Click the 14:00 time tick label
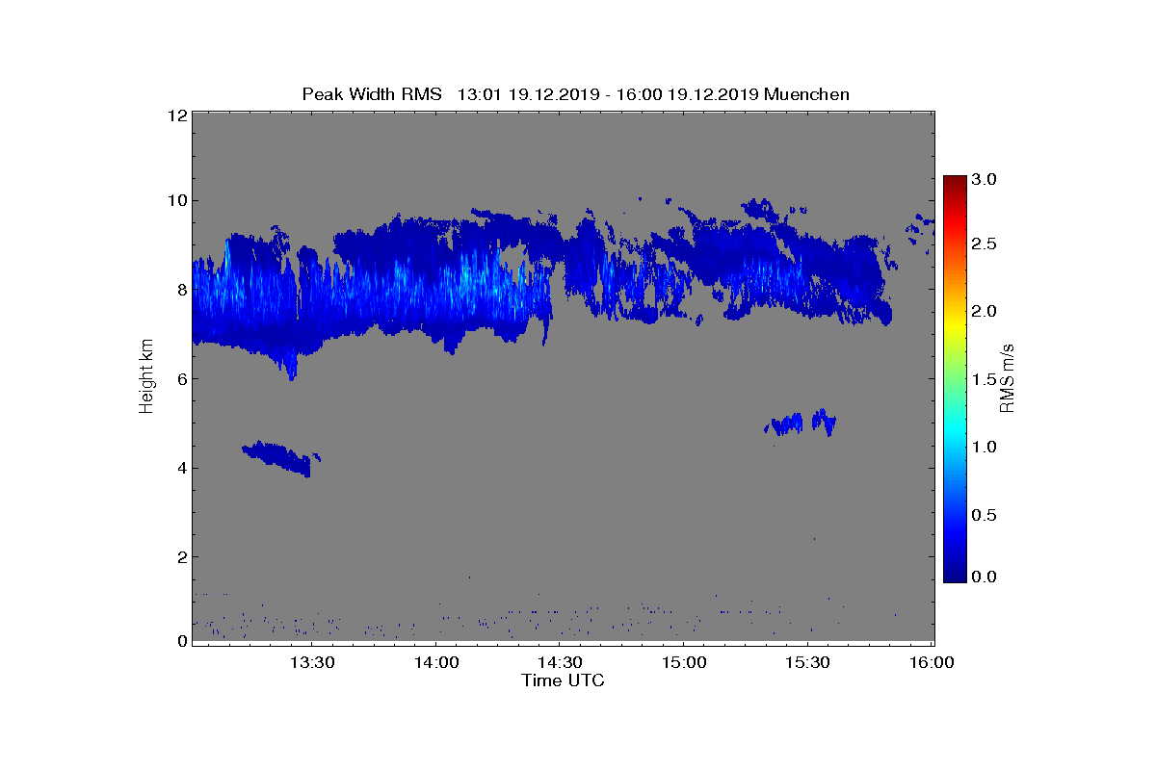Image resolution: width=1156 pixels, height=770 pixels. click(x=435, y=662)
